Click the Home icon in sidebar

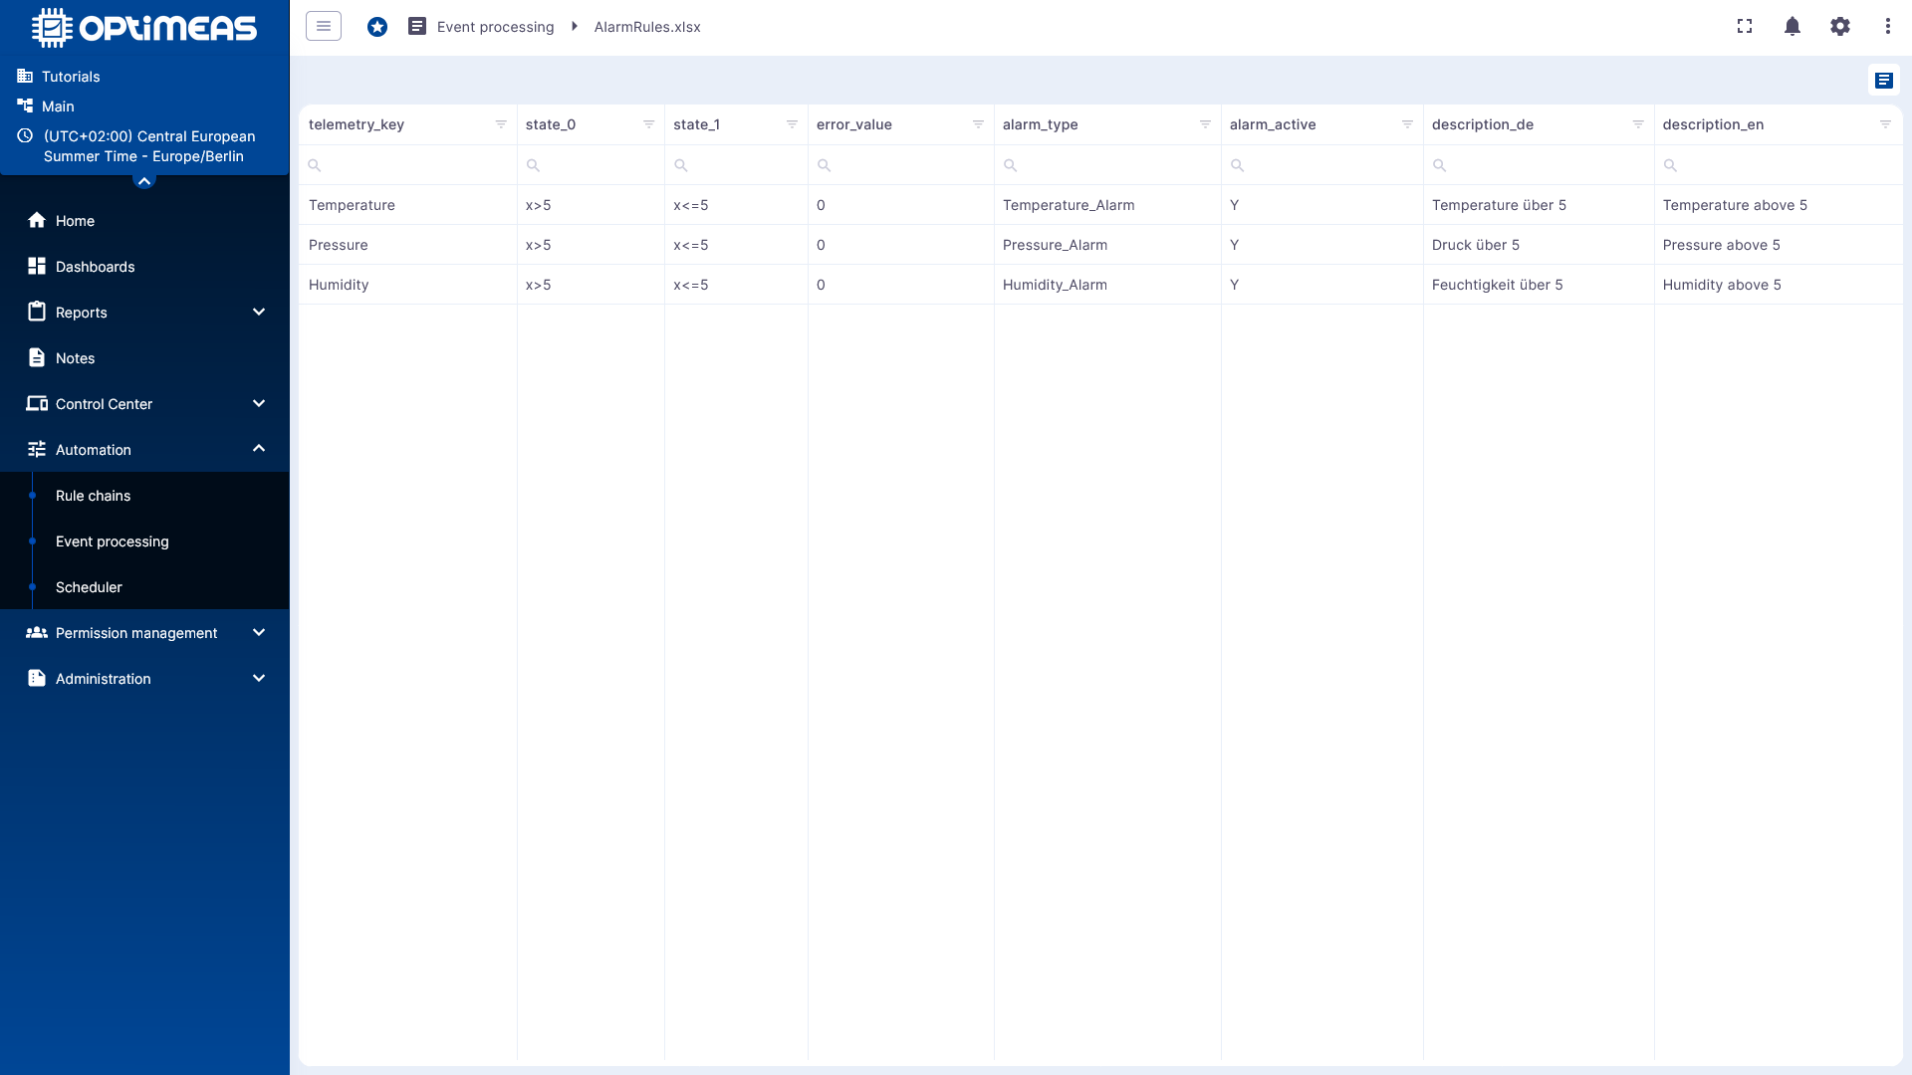37,220
